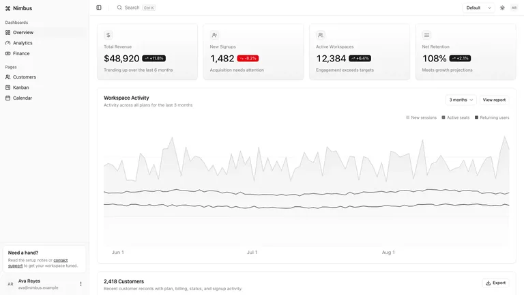This screenshot has width=524, height=295.
Task: Switch theme with the sun icon
Action: pyautogui.click(x=502, y=8)
